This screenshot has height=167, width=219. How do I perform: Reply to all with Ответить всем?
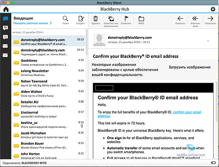tap(195, 22)
